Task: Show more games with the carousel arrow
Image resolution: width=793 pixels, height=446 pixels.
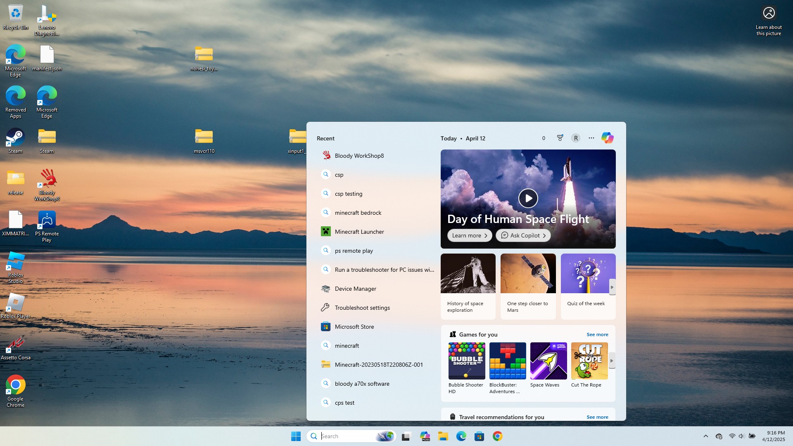Action: click(x=612, y=361)
